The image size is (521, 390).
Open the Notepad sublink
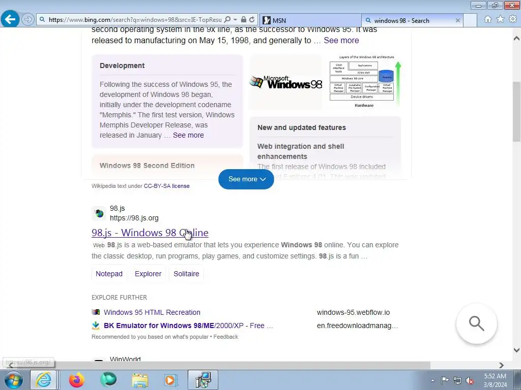pos(109,274)
